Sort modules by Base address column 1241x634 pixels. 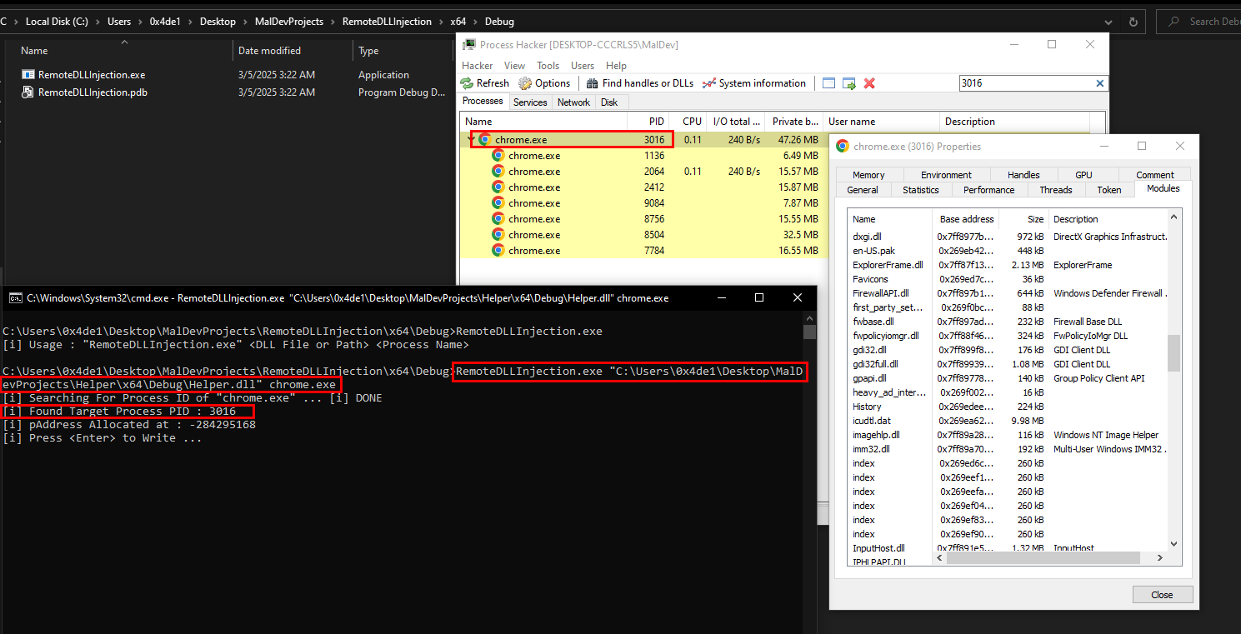click(x=967, y=219)
